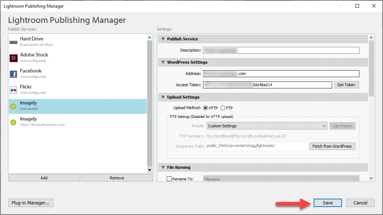This screenshot has width=383, height=215.
Task: Save the publish service settings
Action: pyautogui.click(x=327, y=203)
